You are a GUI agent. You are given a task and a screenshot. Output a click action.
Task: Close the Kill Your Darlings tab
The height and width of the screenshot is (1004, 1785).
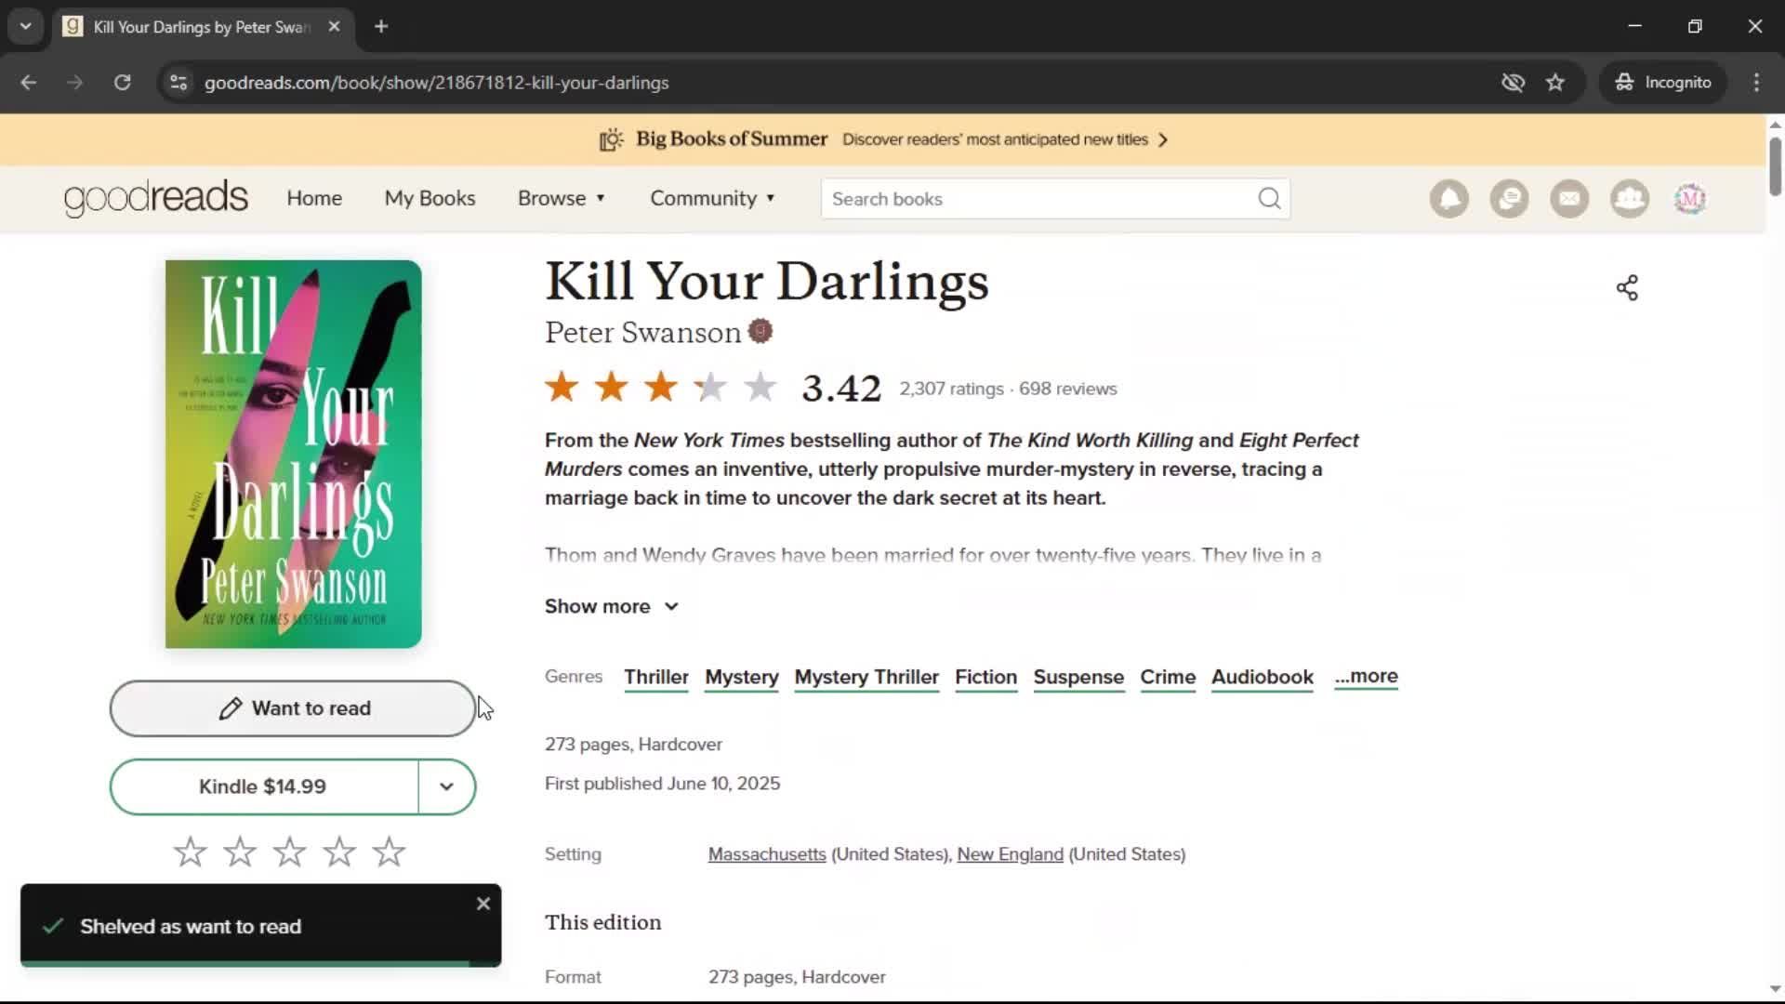point(335,26)
